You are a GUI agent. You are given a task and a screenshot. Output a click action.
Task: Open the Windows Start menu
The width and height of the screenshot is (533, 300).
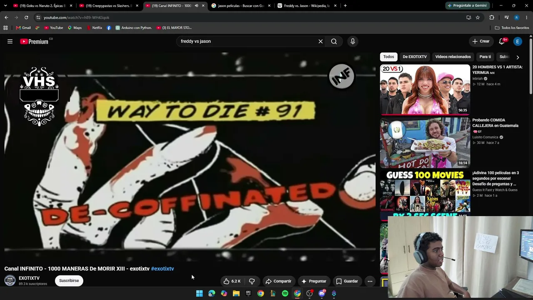click(x=199, y=293)
